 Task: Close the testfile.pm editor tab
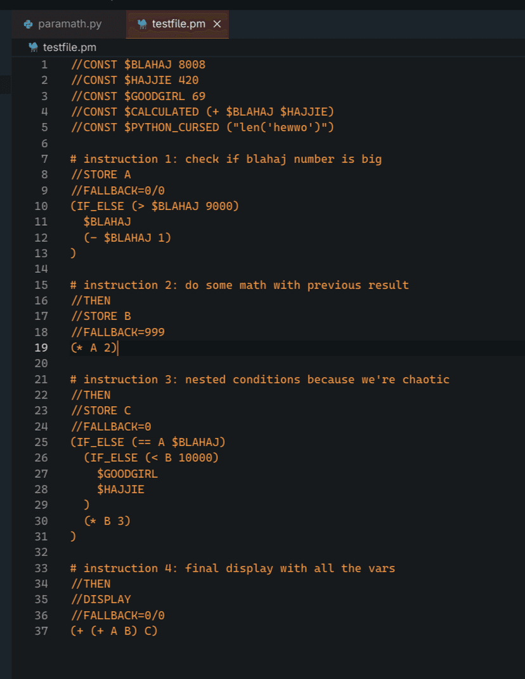click(217, 24)
